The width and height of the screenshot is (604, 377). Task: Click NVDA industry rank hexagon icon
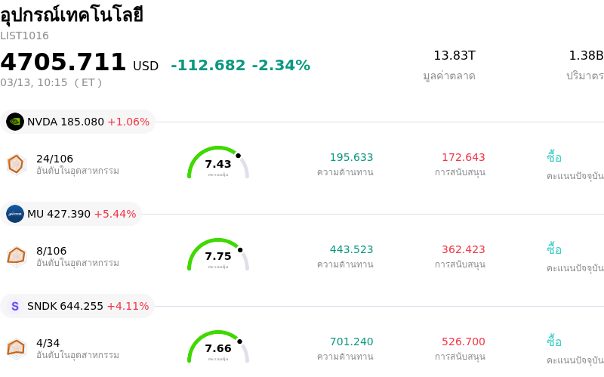[x=16, y=164]
